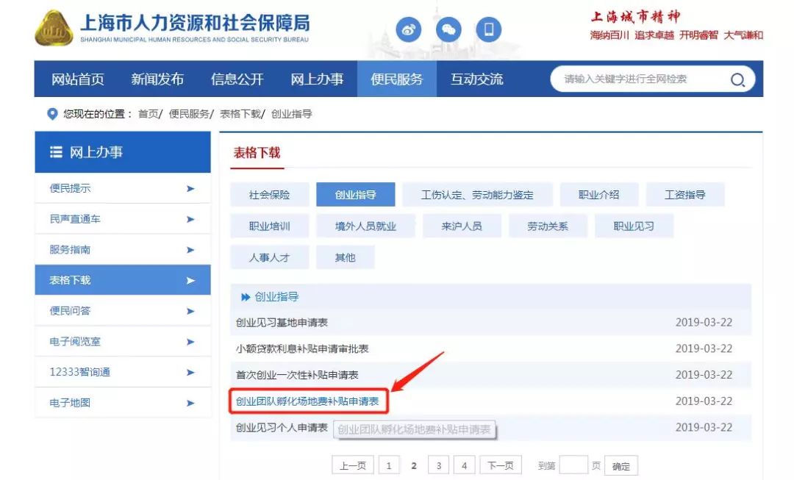Go to the next page 下一页
The width and height of the screenshot is (794, 480).
[x=501, y=466]
